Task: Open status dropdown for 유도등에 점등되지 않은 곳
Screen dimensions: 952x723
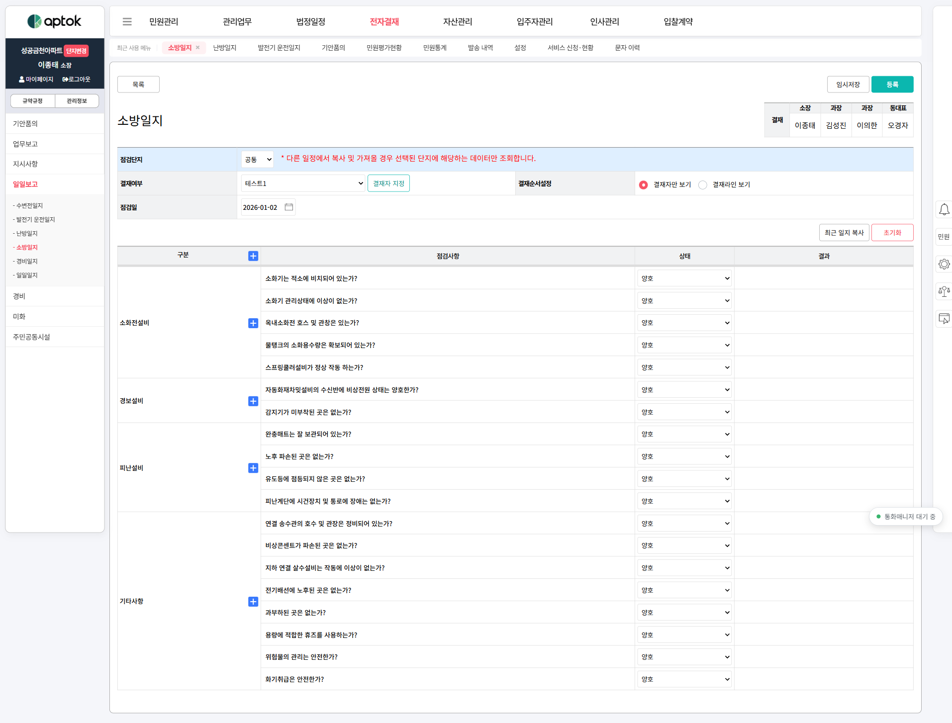Action: pyautogui.click(x=684, y=479)
